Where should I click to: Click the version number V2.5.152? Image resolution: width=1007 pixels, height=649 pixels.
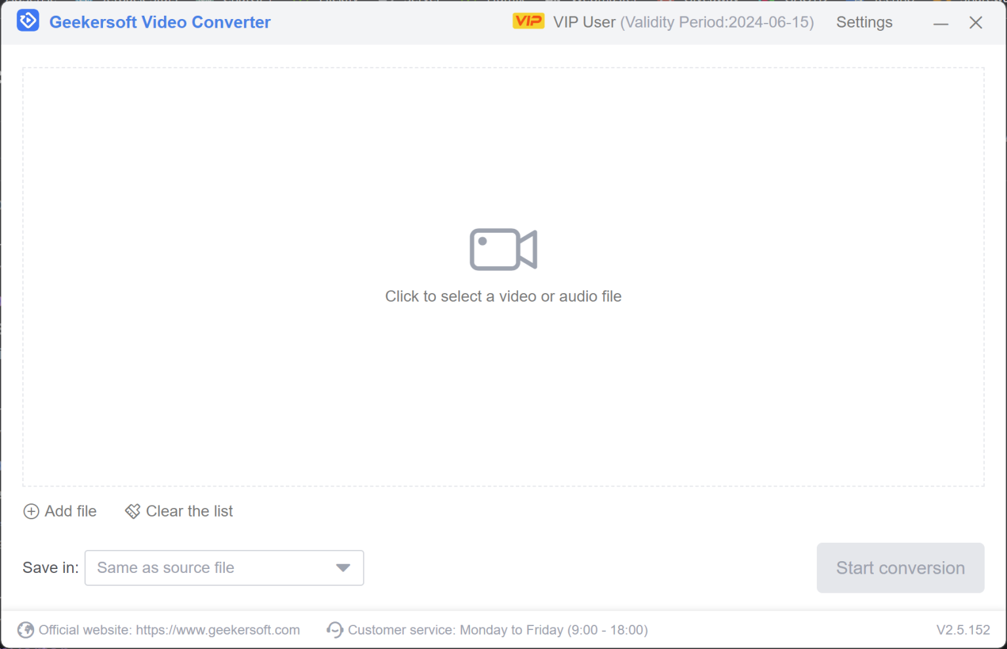pos(964,630)
